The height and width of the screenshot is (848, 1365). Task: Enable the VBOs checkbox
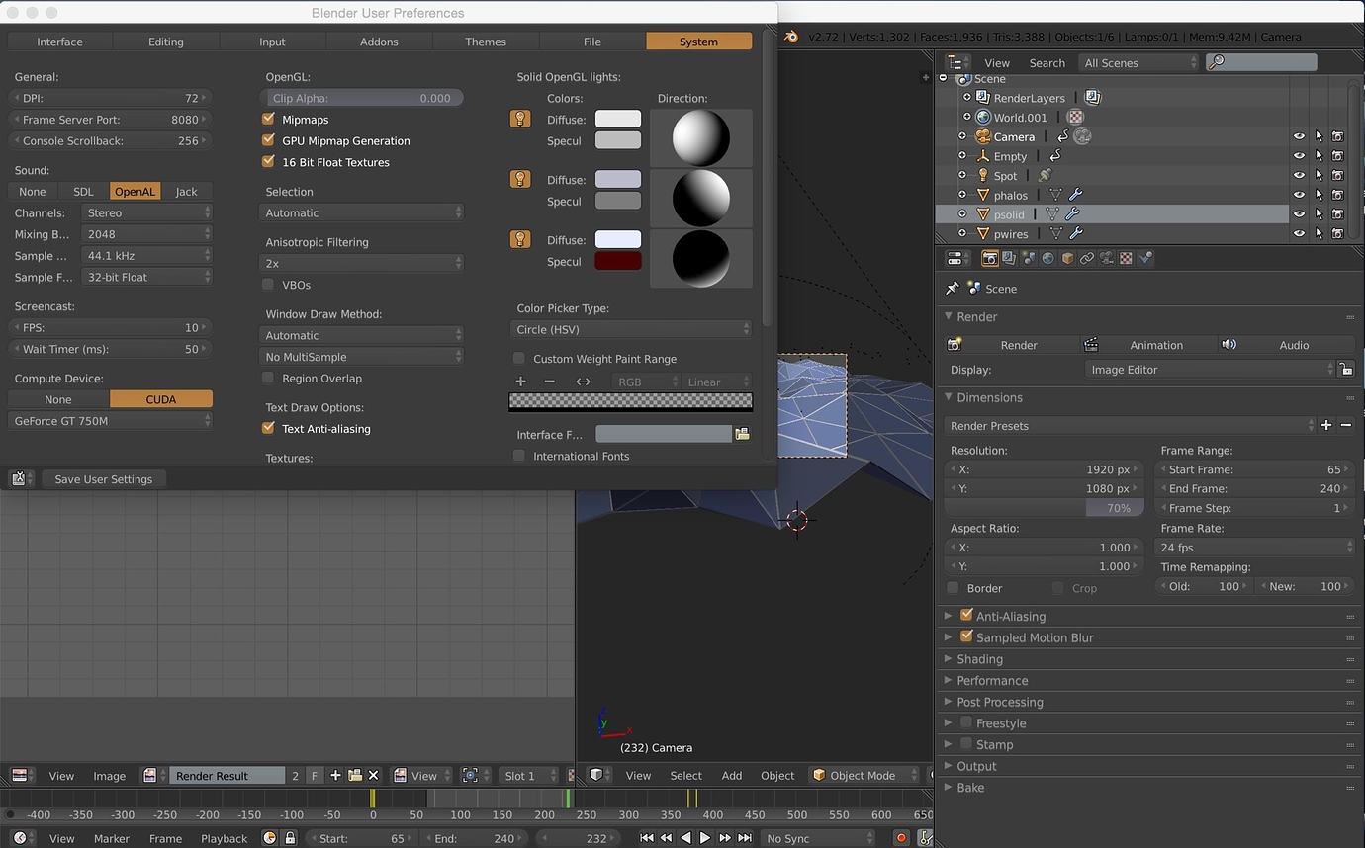click(x=268, y=285)
